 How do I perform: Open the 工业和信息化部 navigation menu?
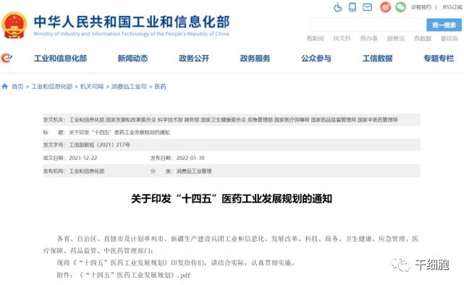click(x=60, y=59)
